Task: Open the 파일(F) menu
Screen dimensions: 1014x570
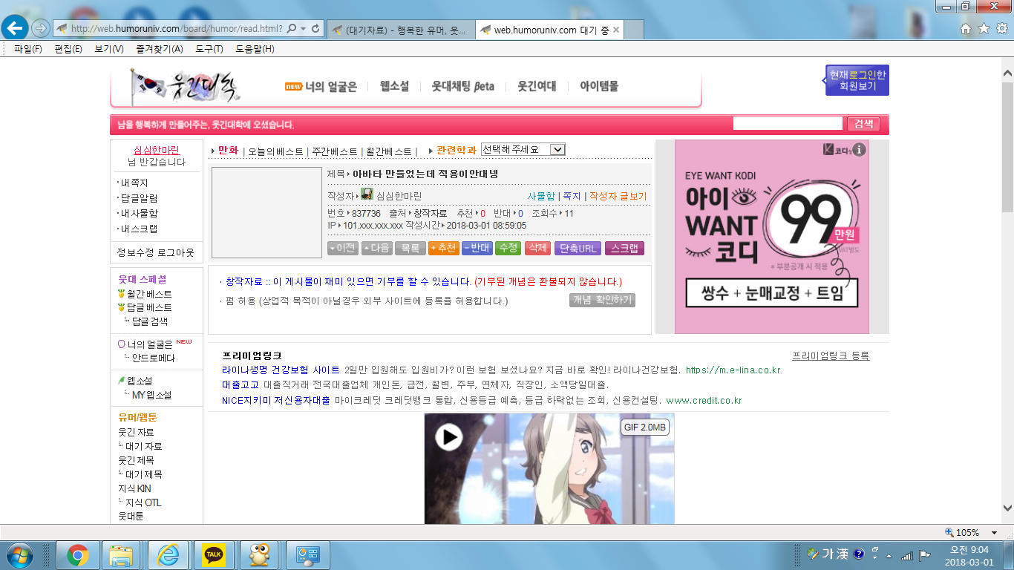Action: [x=28, y=49]
